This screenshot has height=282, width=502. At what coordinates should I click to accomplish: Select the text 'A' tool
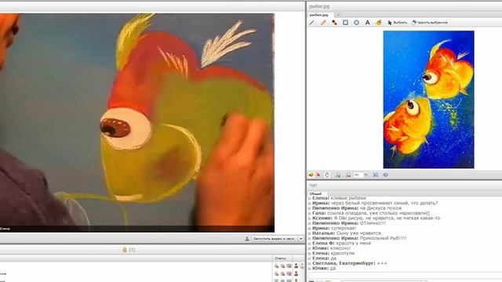coord(368,23)
